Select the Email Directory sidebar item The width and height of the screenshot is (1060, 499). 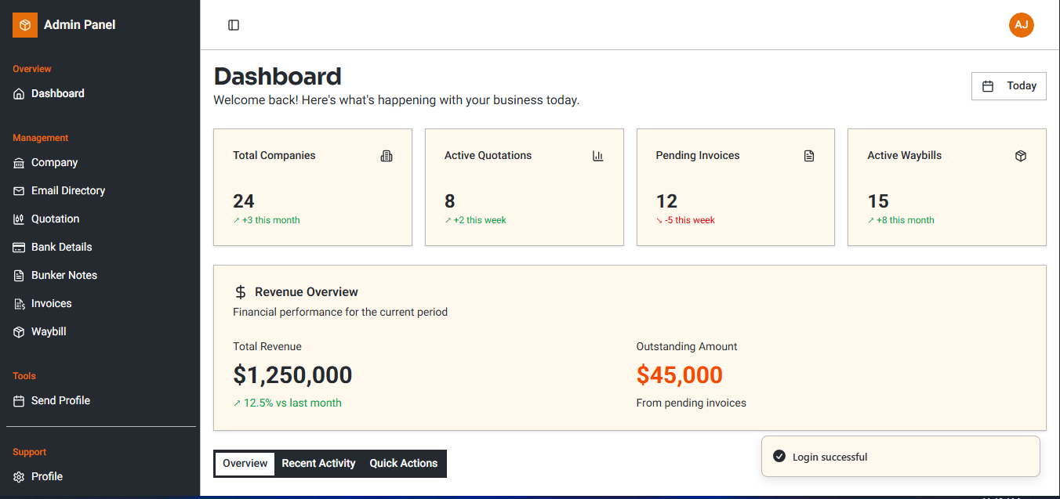pos(68,190)
